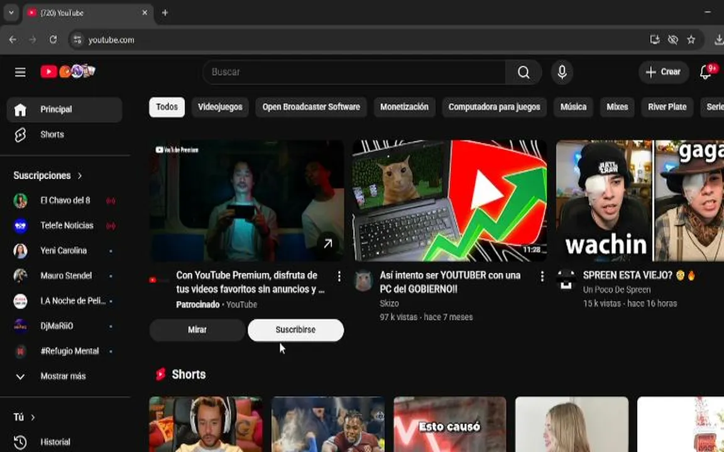
Task: Click external link arrow on Premium ad
Action: coord(328,244)
